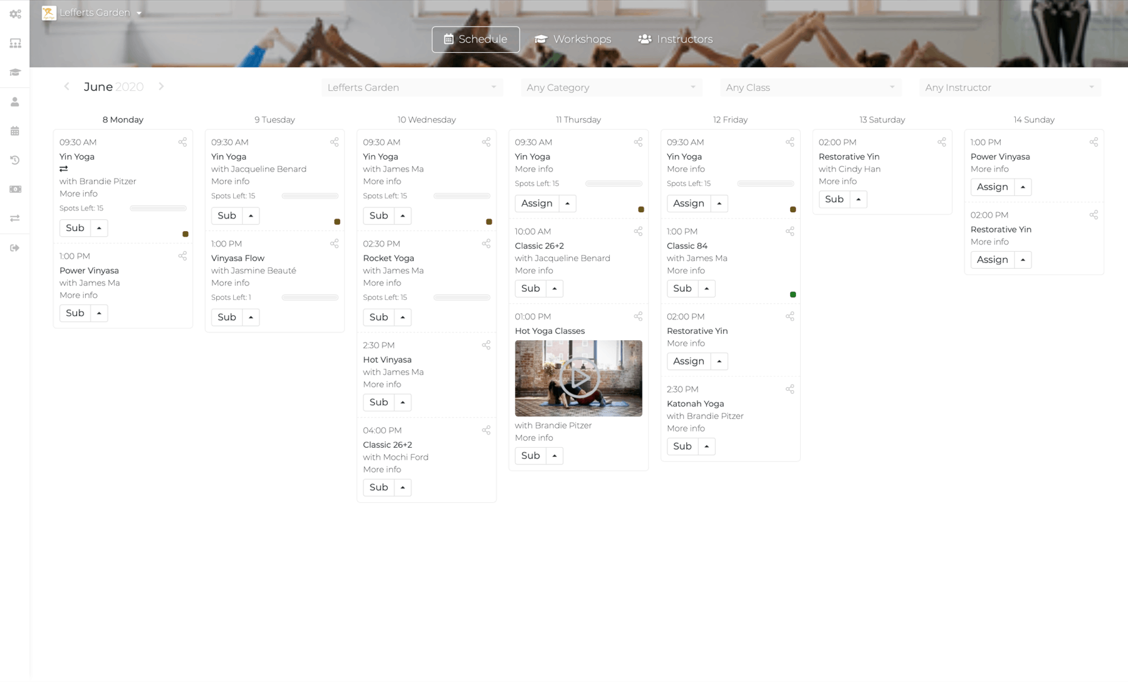Open the Any Category dropdown

point(611,87)
